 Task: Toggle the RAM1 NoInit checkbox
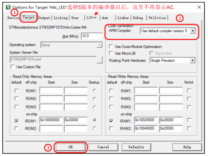[x=189, y=90]
